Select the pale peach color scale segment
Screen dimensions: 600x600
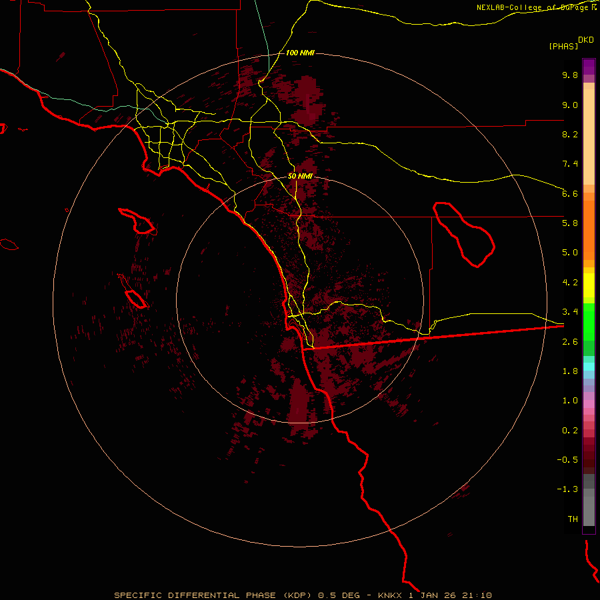[589, 137]
